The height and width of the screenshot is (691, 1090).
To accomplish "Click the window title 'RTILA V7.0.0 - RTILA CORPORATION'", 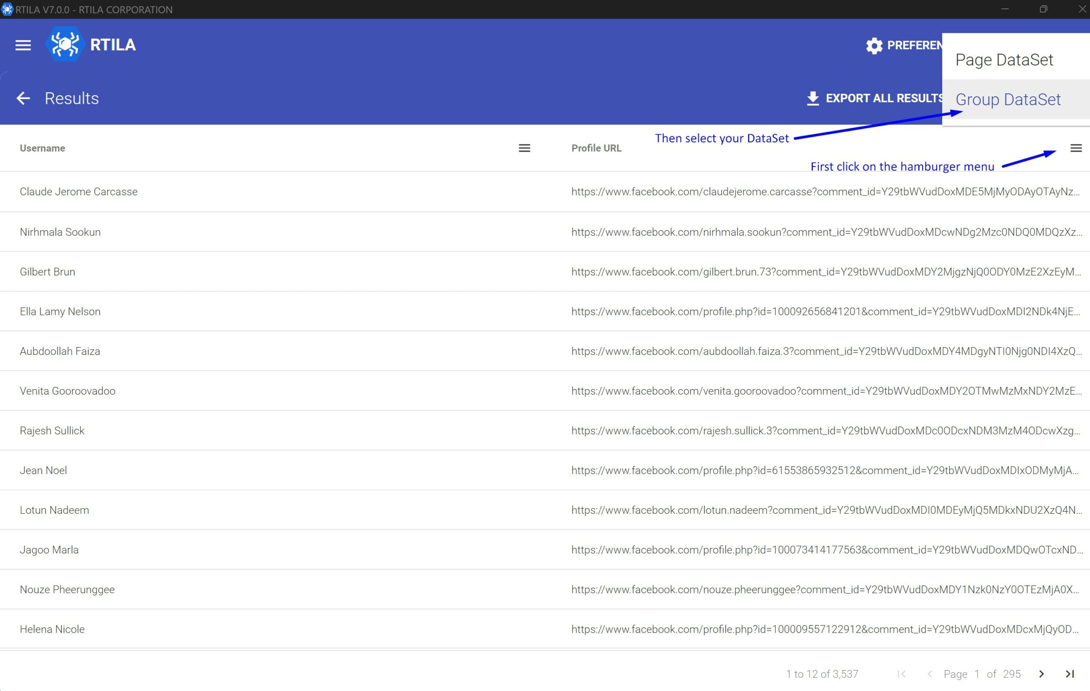I will pos(94,9).
